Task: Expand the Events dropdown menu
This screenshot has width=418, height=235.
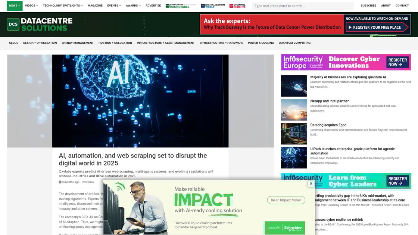Action: click(114, 6)
